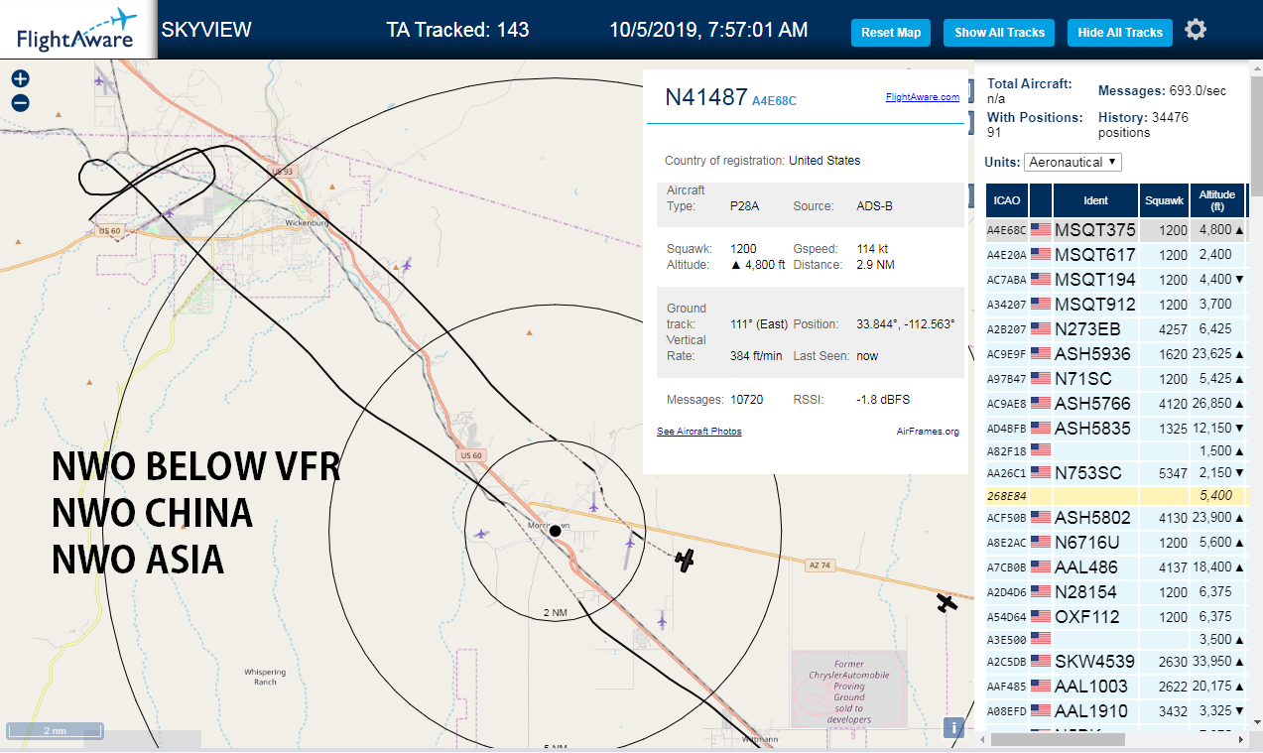1263x753 pixels.
Task: Click the US flag in the ASH5936 row
Action: [1041, 353]
